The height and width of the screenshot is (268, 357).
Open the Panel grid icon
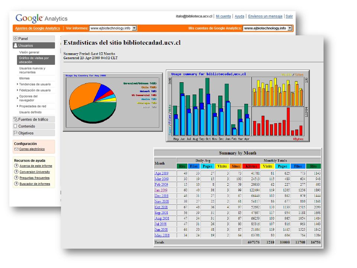[15, 38]
